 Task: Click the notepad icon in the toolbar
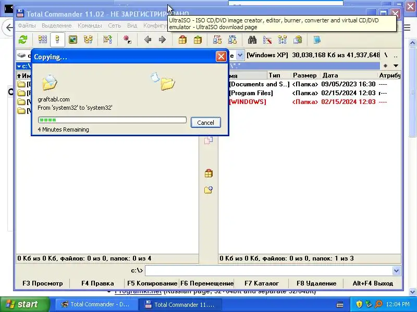[317, 40]
